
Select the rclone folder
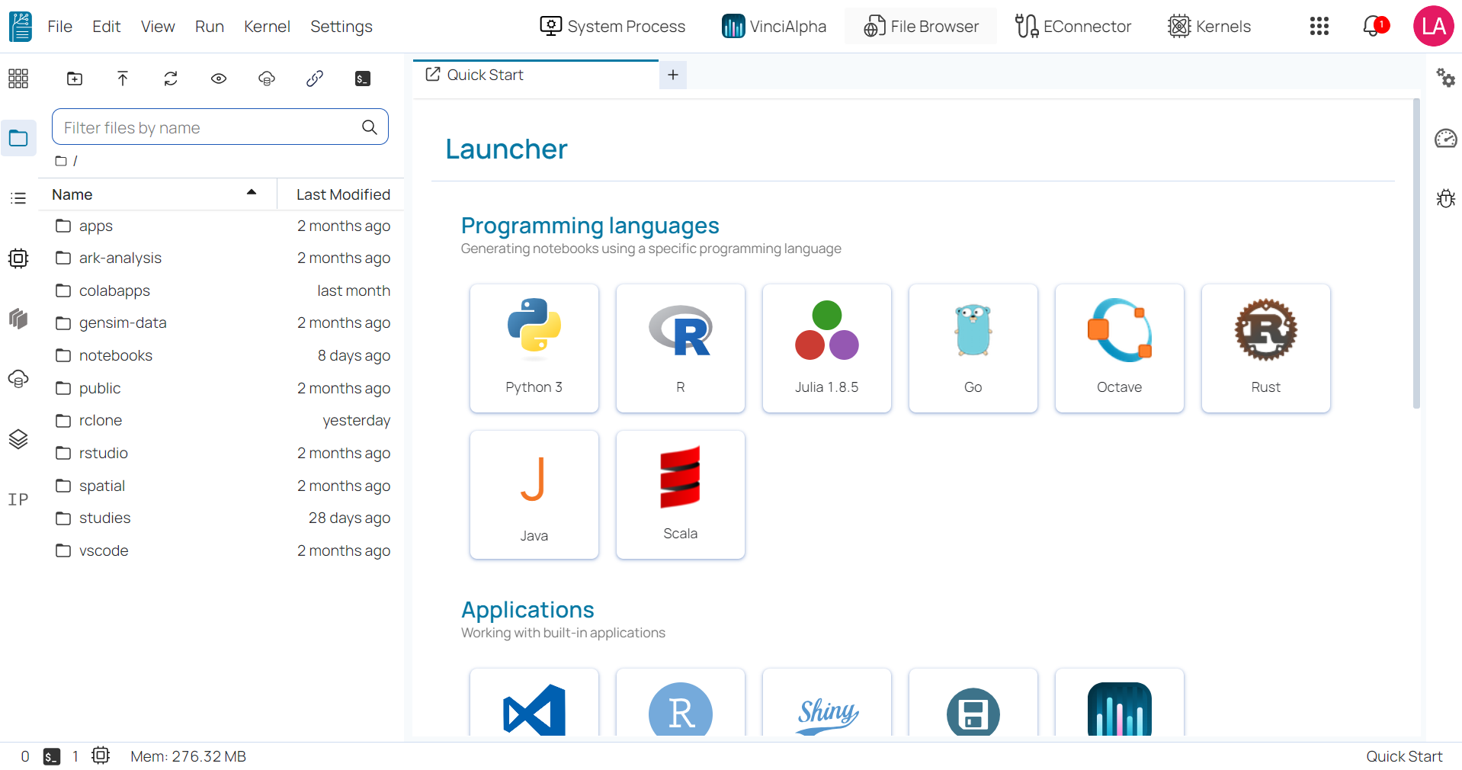click(x=222, y=421)
